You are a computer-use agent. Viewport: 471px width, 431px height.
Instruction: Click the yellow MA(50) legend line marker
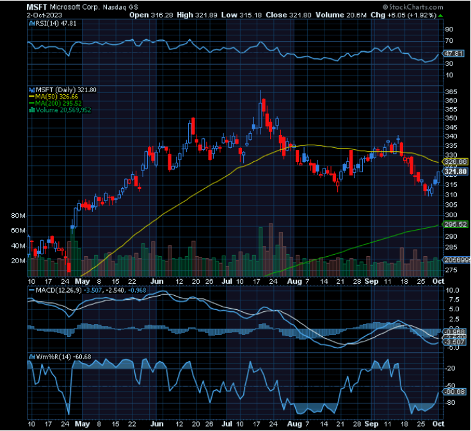point(31,97)
